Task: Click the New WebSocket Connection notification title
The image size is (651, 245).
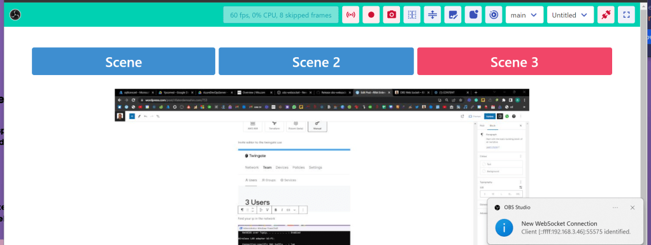Action: tap(559, 224)
